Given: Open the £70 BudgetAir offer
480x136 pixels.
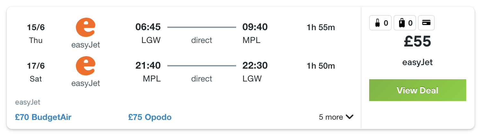Looking at the screenshot, I should point(43,117).
